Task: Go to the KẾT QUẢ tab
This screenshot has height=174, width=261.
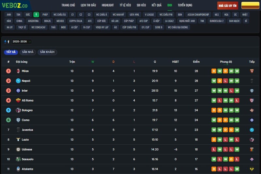Action: click(157, 5)
